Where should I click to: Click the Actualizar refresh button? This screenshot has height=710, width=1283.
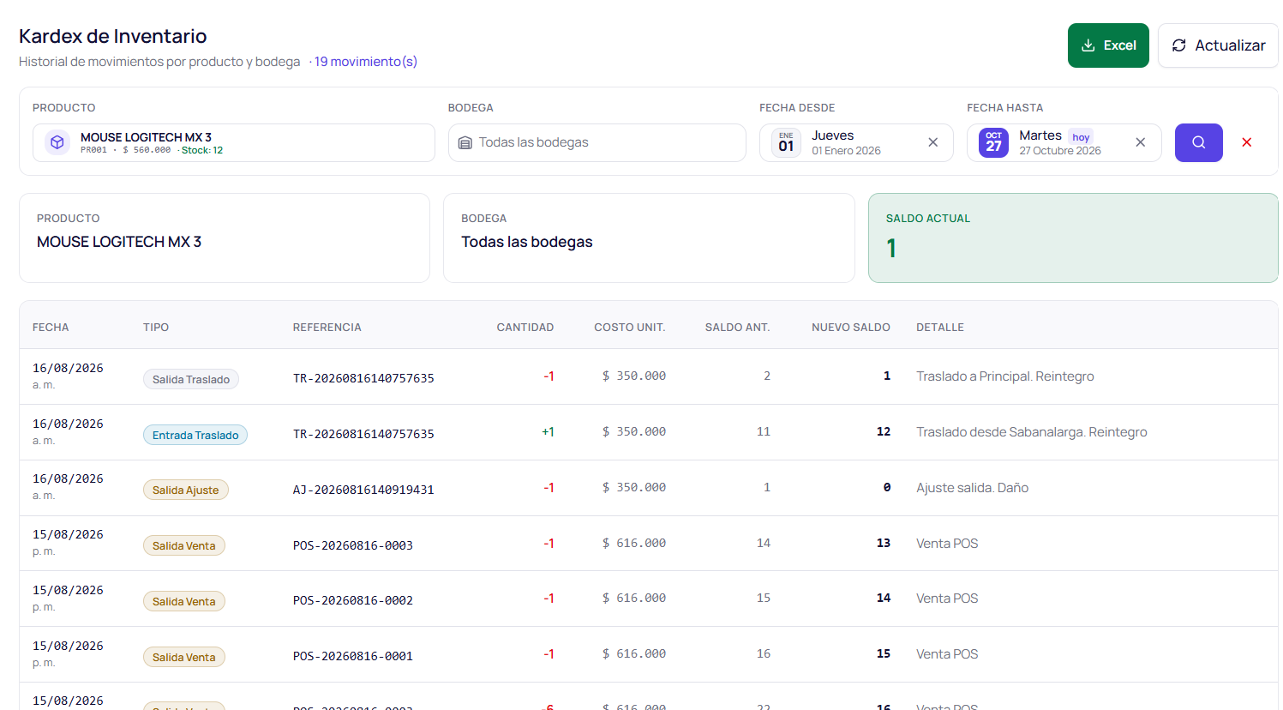click(x=1218, y=45)
